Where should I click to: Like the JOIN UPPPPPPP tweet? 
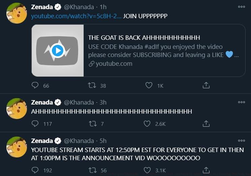point(149,85)
